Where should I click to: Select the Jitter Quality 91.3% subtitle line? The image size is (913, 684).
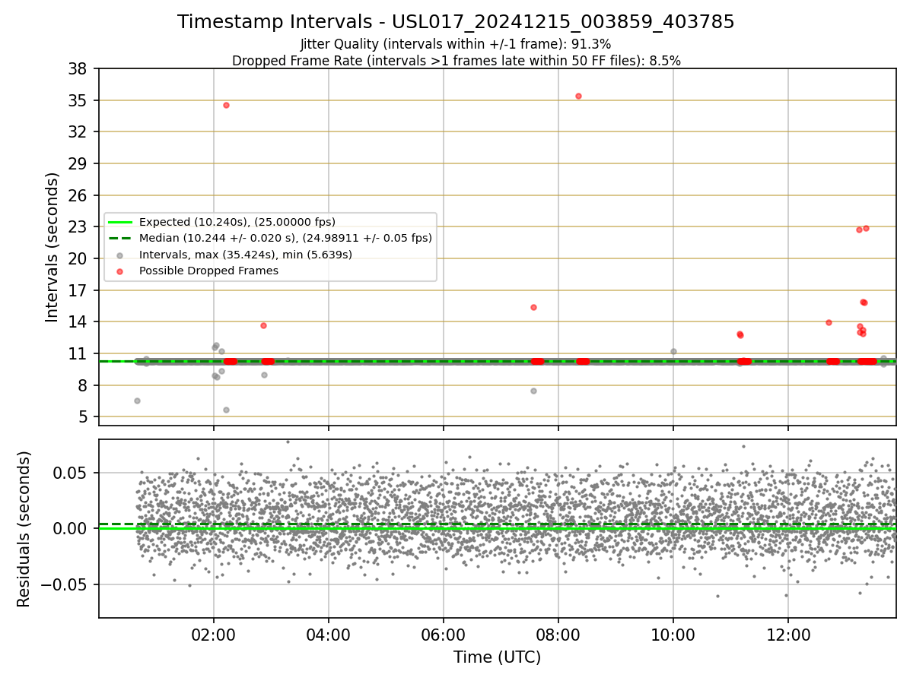pyautogui.click(x=456, y=44)
